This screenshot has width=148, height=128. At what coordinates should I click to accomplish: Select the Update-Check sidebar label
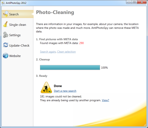click(19, 45)
